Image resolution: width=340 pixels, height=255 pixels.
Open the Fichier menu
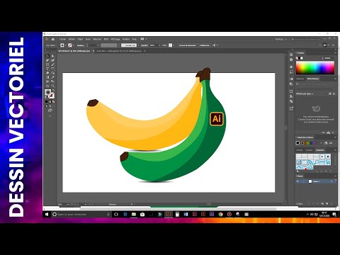coord(62,39)
